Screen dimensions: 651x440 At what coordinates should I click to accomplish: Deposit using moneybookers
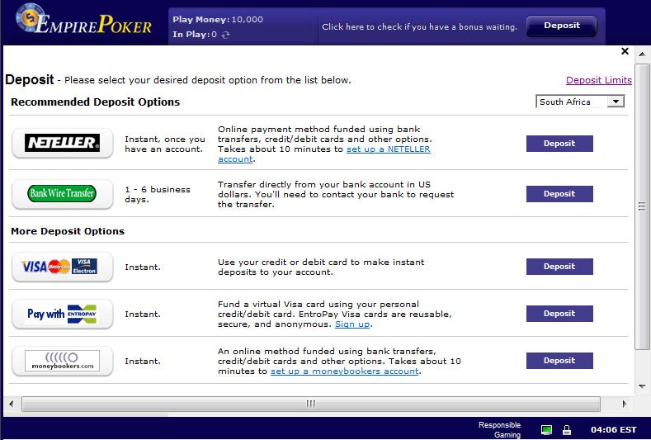click(559, 361)
